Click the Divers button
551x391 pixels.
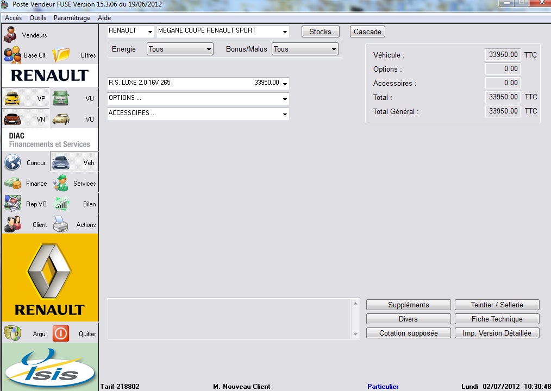tap(408, 319)
